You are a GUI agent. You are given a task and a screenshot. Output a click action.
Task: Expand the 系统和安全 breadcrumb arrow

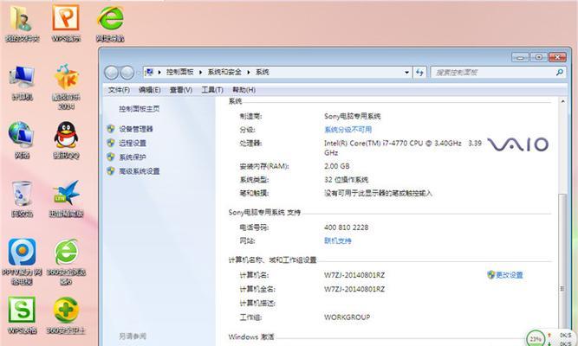click(248, 73)
